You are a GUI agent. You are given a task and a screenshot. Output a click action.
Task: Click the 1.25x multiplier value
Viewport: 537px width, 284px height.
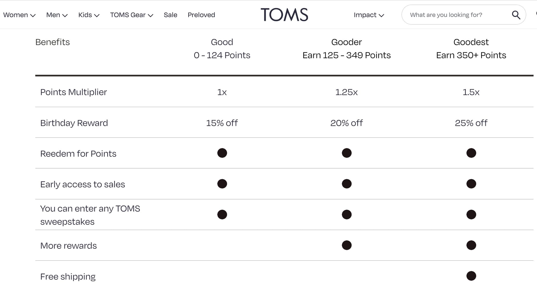point(347,92)
